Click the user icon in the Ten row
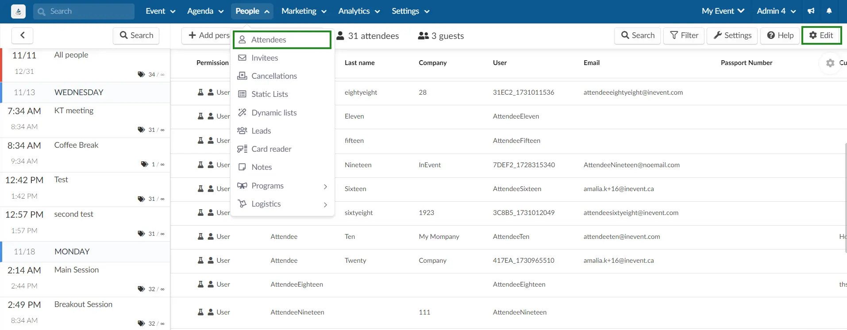This screenshot has width=847, height=330. pyautogui.click(x=211, y=237)
